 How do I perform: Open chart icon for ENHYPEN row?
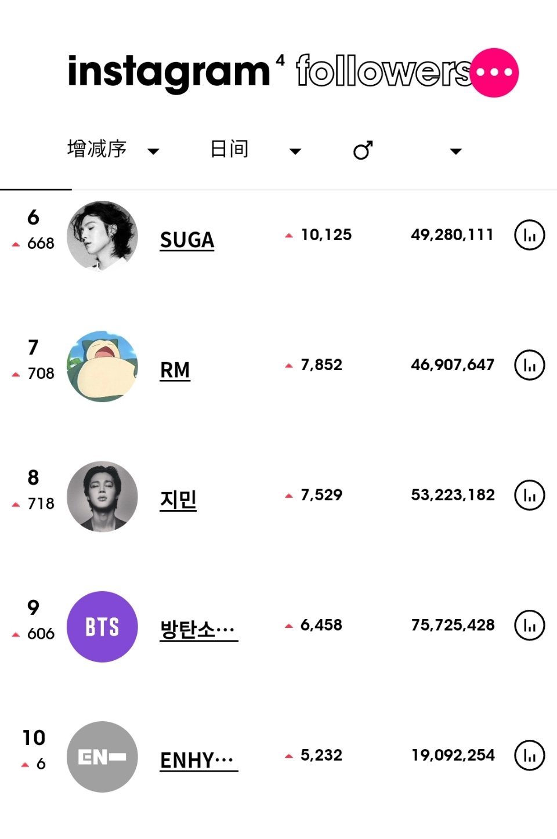point(529,755)
